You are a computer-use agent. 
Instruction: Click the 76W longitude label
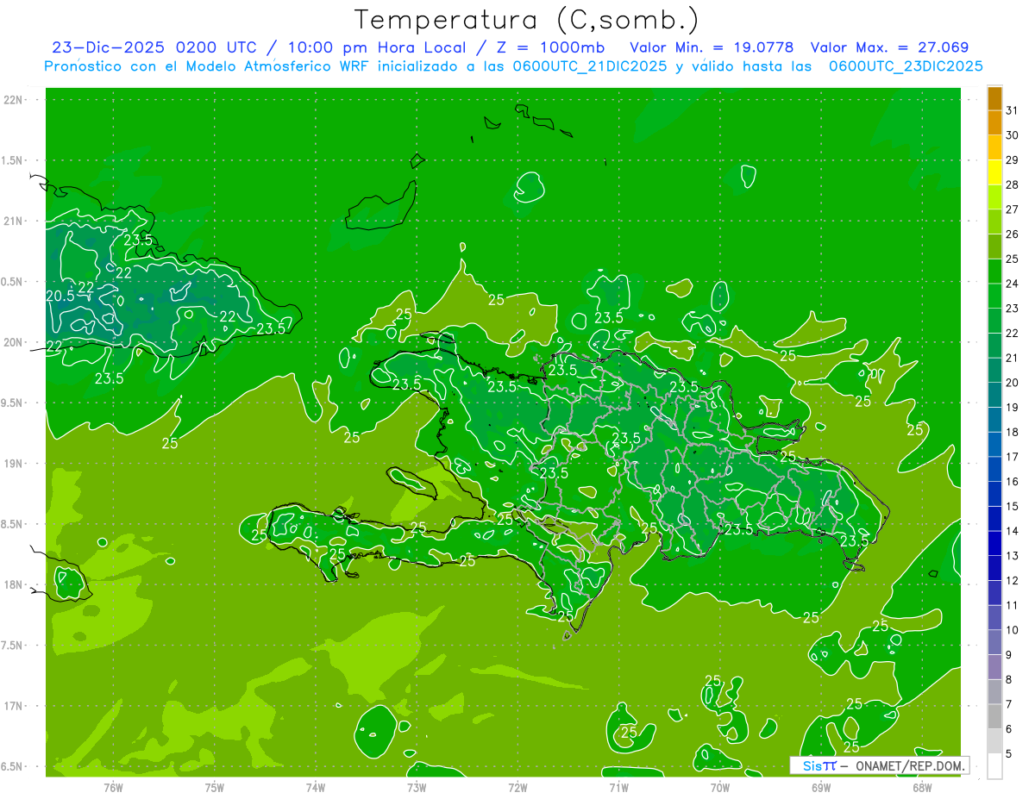113,788
